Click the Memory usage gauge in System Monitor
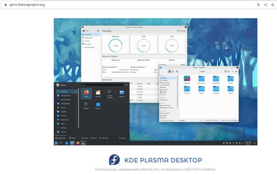Screen dimensions: 277x175 pyautogui.click(x=115, y=45)
